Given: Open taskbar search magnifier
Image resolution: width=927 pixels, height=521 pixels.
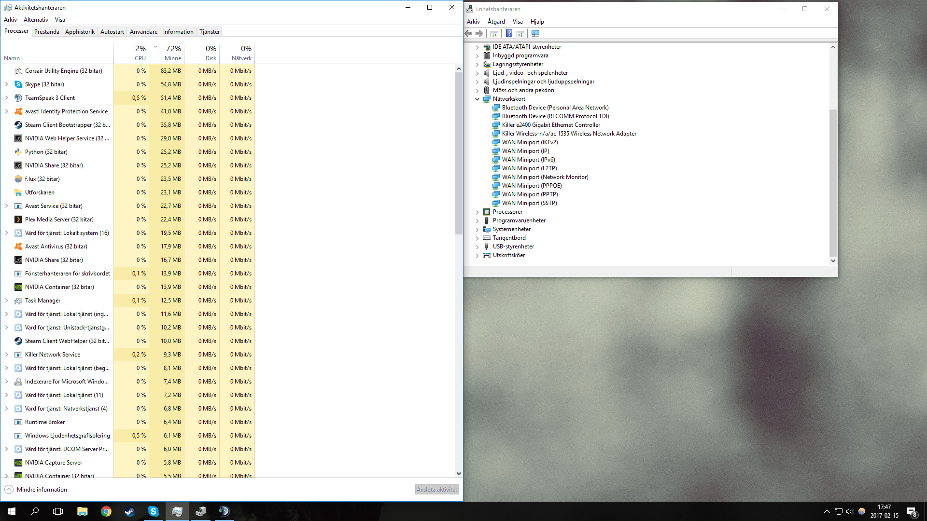Looking at the screenshot, I should click(35, 511).
